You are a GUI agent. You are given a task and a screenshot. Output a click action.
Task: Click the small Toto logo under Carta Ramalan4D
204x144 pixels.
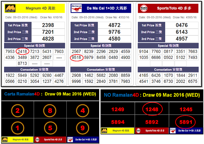(x=38, y=140)
